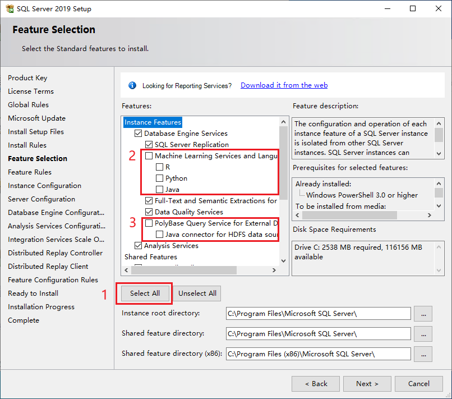This screenshot has width=452, height=399.
Task: Maximize the SQL Server 2019 Setup window
Action: (x=413, y=8)
